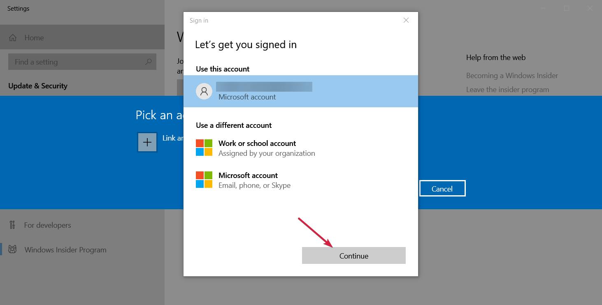Maximize the Settings window

[x=567, y=8]
